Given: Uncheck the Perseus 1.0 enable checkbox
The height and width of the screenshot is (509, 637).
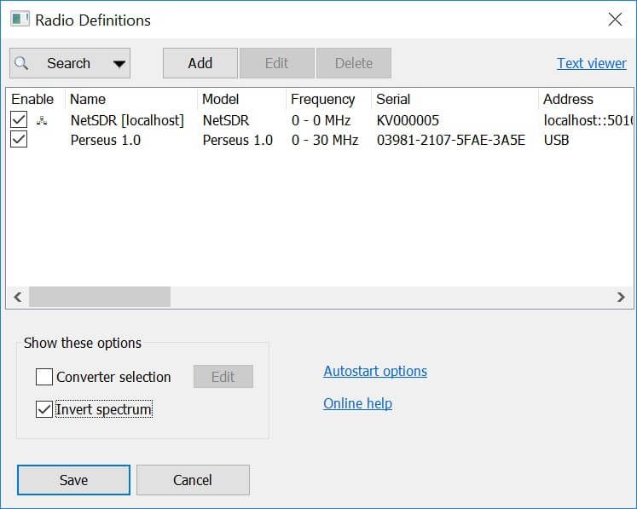Looking at the screenshot, I should click(19, 139).
